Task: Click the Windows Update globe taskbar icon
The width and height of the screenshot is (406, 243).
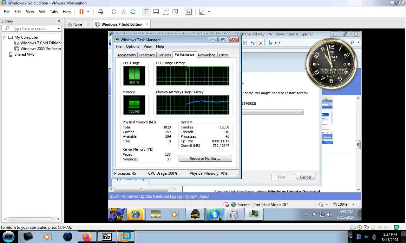Action: click(x=214, y=215)
